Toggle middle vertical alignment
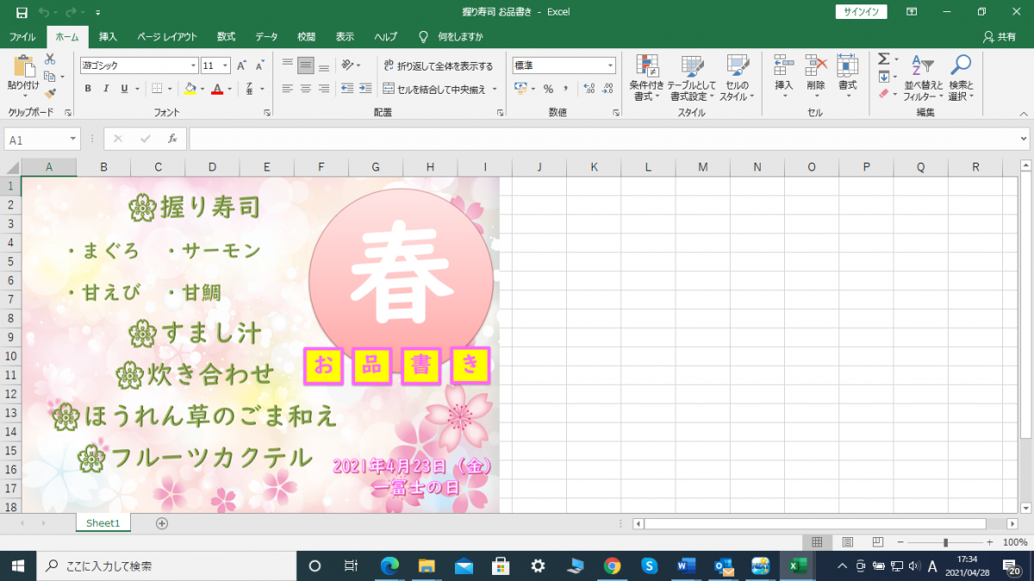 pos(305,65)
